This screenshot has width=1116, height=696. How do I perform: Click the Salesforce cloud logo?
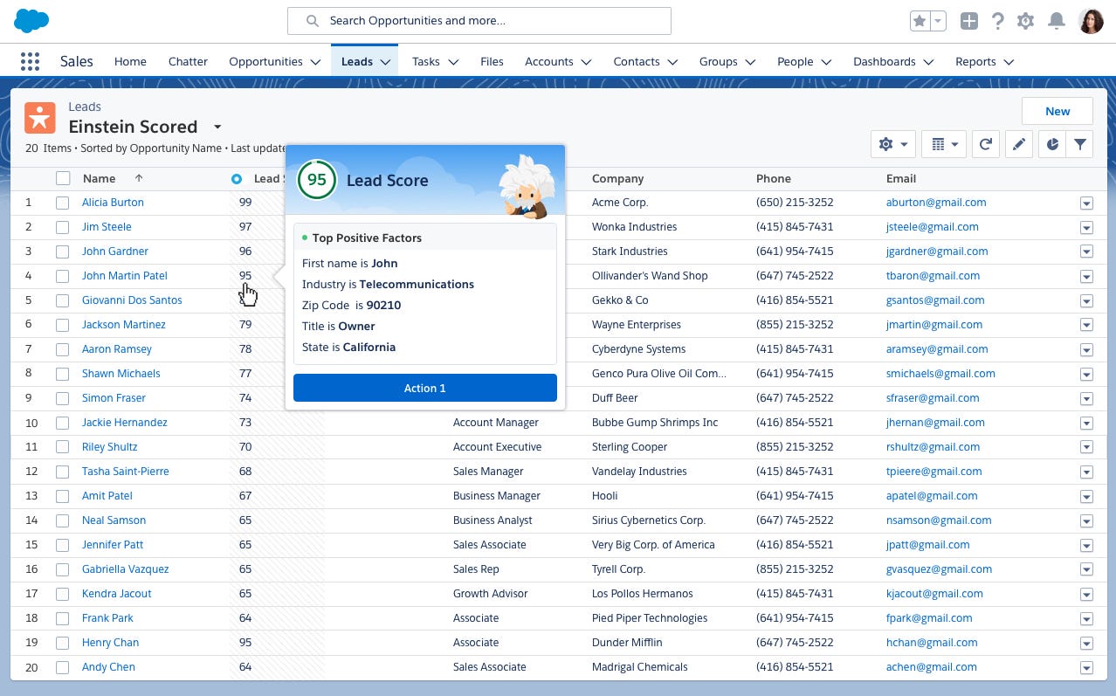32,20
